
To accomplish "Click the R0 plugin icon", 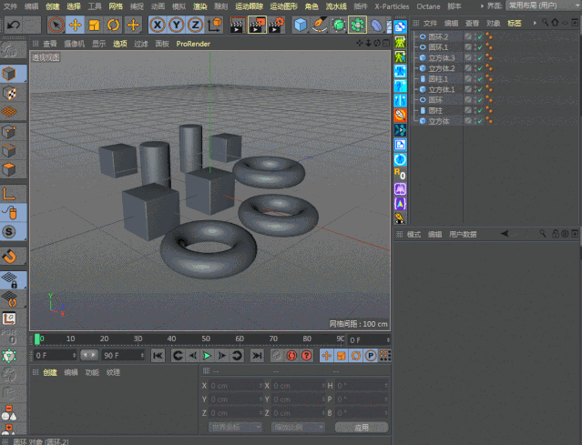I will click(x=400, y=174).
